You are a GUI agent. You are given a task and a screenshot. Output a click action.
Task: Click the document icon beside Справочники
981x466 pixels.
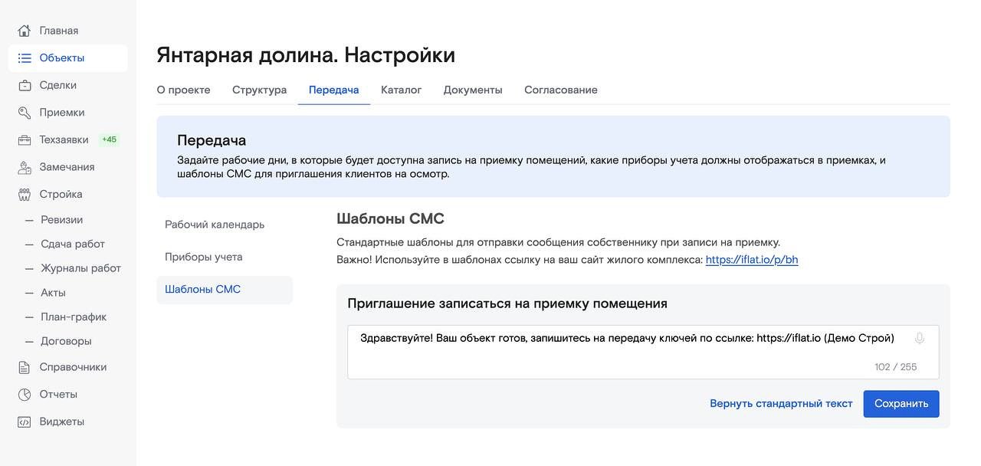25,367
